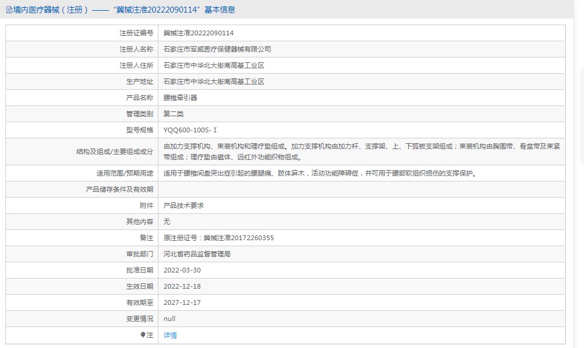The height and width of the screenshot is (348, 584).
Task: Click the 生产地址 label
Action: [x=140, y=81]
